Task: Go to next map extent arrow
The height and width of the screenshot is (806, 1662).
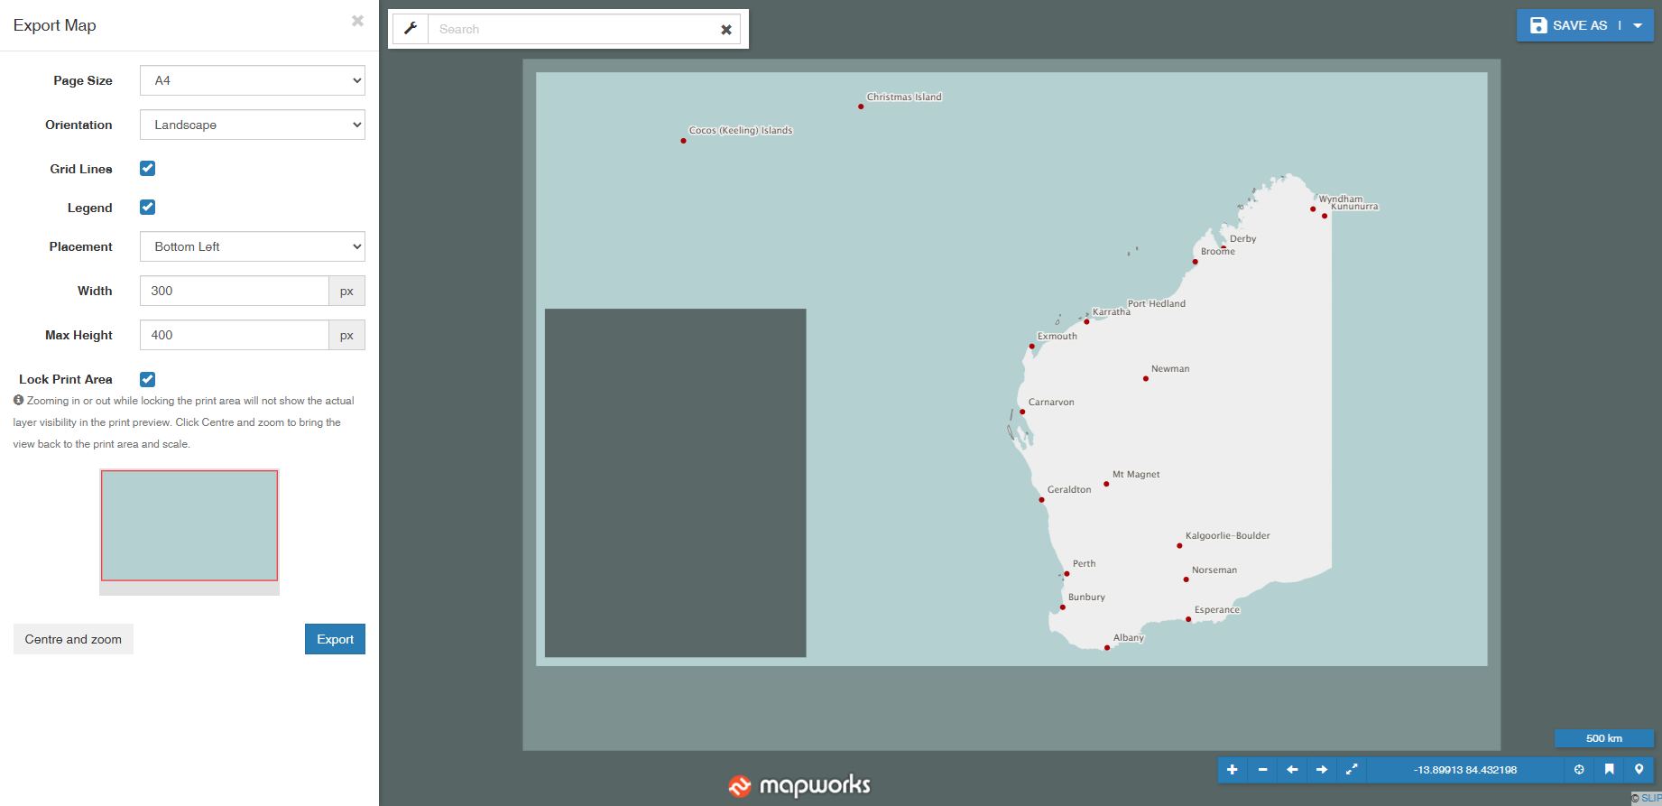Action: click(1322, 770)
